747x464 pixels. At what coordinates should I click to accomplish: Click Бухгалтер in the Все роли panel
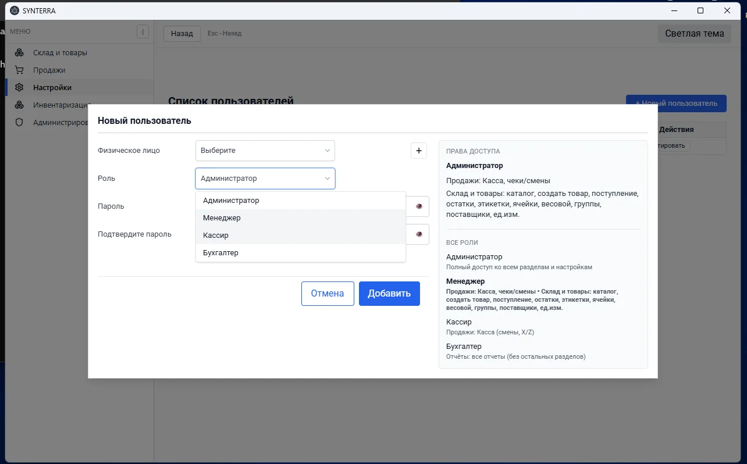pos(464,347)
